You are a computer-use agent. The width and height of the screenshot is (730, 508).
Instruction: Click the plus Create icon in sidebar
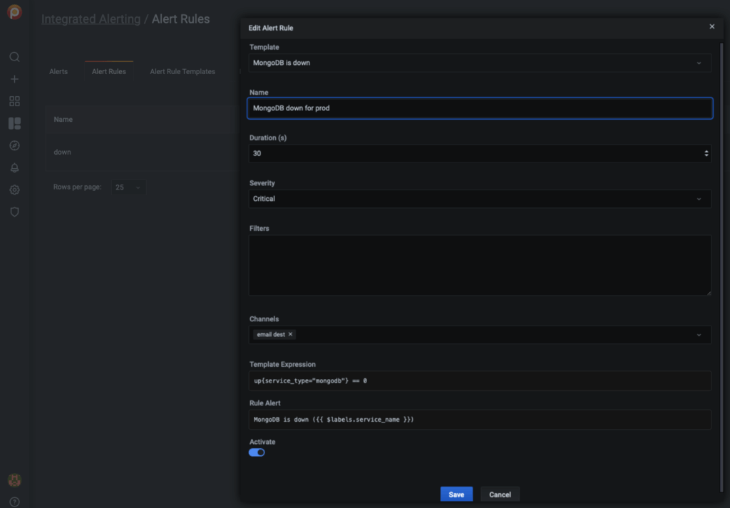click(14, 79)
